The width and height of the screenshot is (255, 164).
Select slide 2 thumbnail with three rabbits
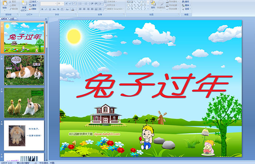pos(24,70)
